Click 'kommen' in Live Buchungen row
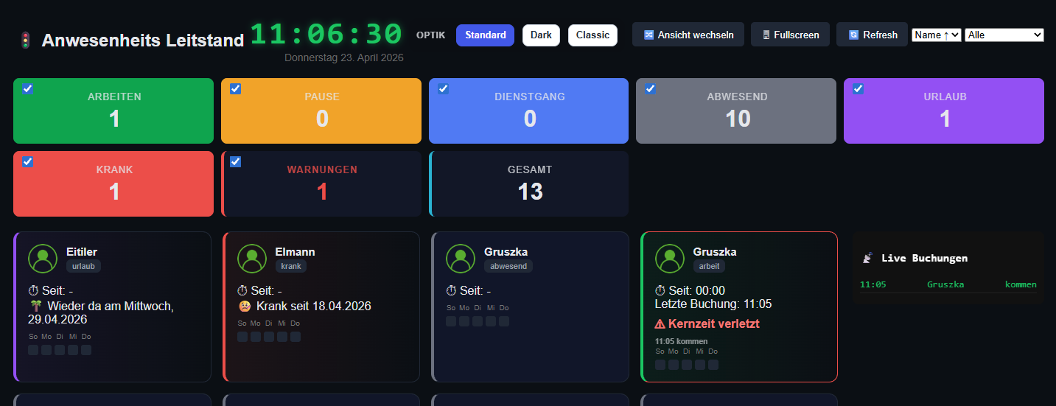 (1021, 284)
